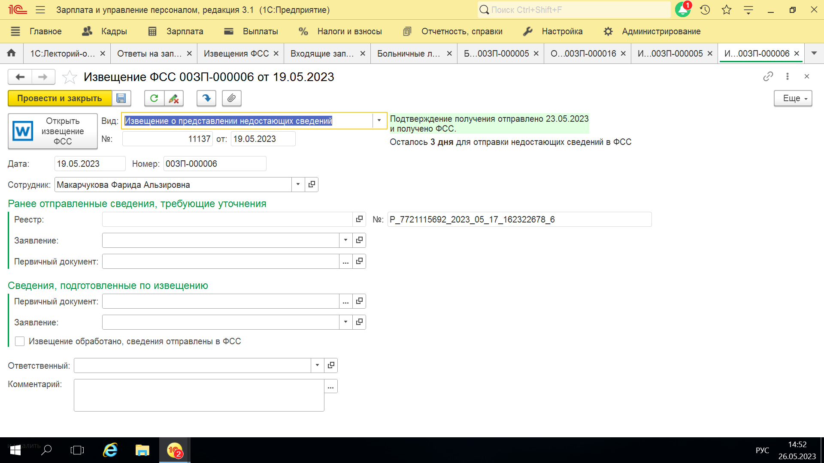The image size is (824, 463).
Task: Switch to Ответы на зап… tab
Action: (149, 54)
